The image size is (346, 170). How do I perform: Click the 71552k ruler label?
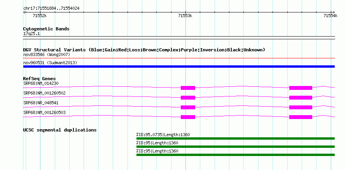pyautogui.click(x=40, y=16)
